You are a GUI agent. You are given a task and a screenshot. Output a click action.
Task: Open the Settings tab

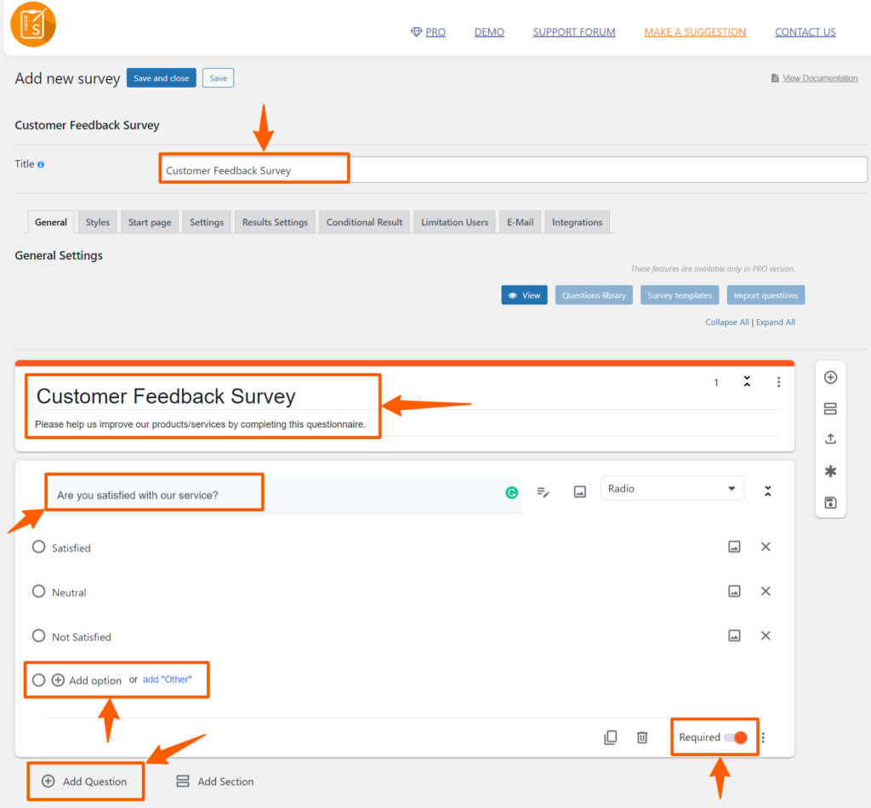coord(207,222)
